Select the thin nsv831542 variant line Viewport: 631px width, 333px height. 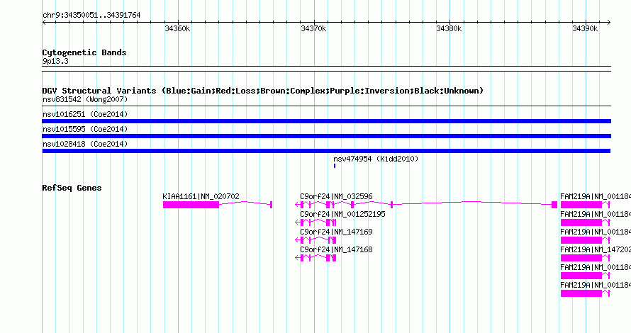(x=326, y=106)
